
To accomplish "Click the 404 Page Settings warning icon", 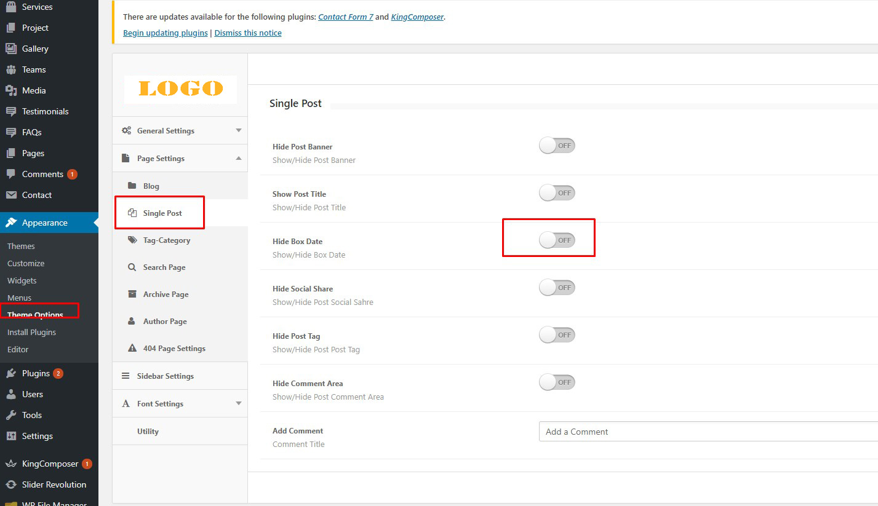I will [x=132, y=349].
